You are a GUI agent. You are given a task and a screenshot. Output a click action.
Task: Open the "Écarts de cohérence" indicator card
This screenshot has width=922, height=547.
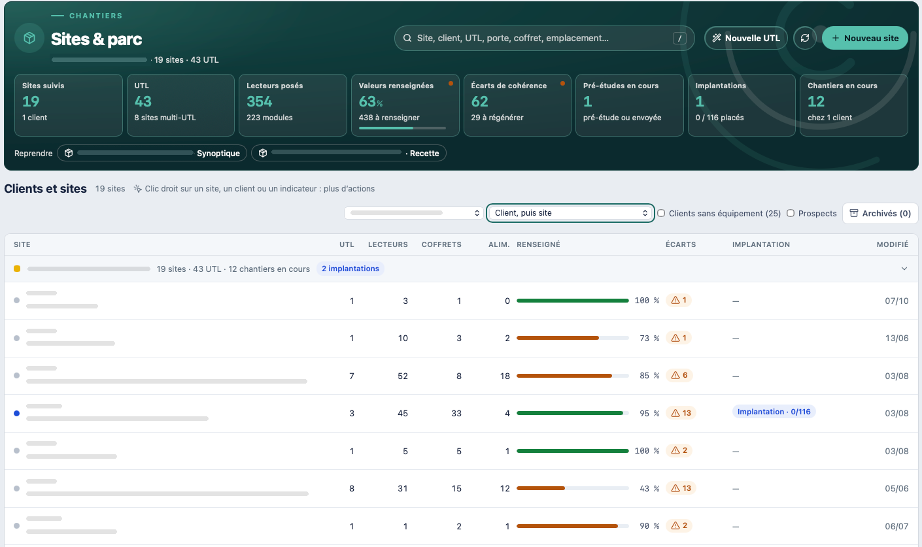coord(517,105)
